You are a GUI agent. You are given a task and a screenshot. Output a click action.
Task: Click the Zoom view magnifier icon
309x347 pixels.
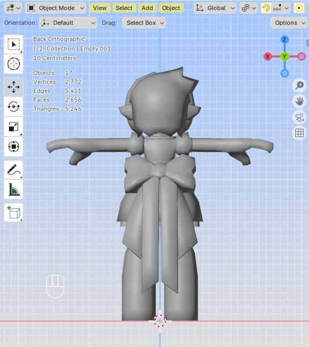(x=299, y=85)
